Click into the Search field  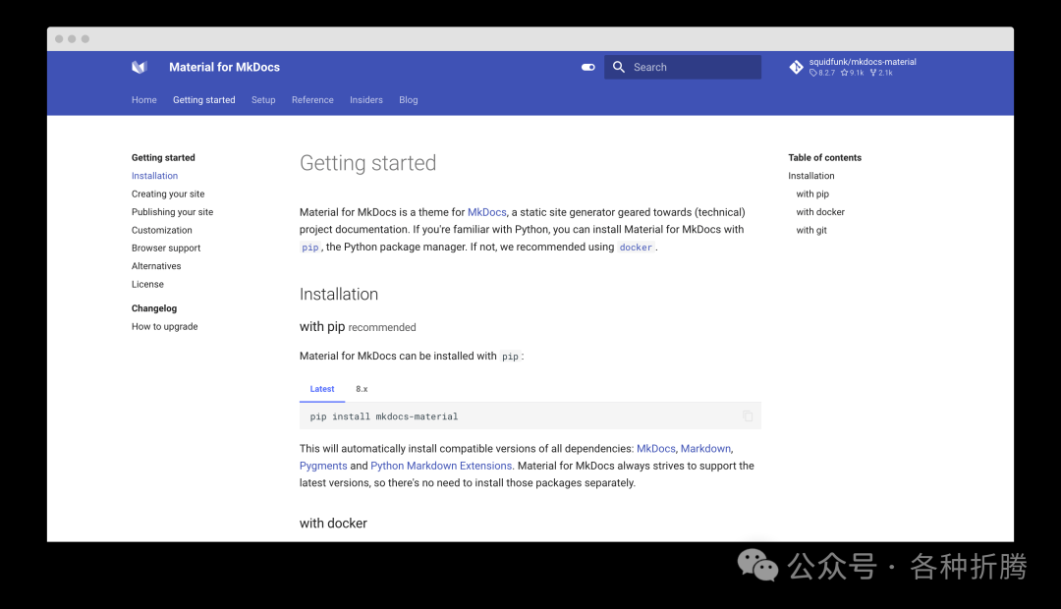(x=682, y=67)
